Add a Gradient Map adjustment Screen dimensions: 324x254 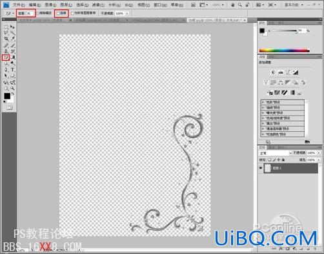(292, 93)
